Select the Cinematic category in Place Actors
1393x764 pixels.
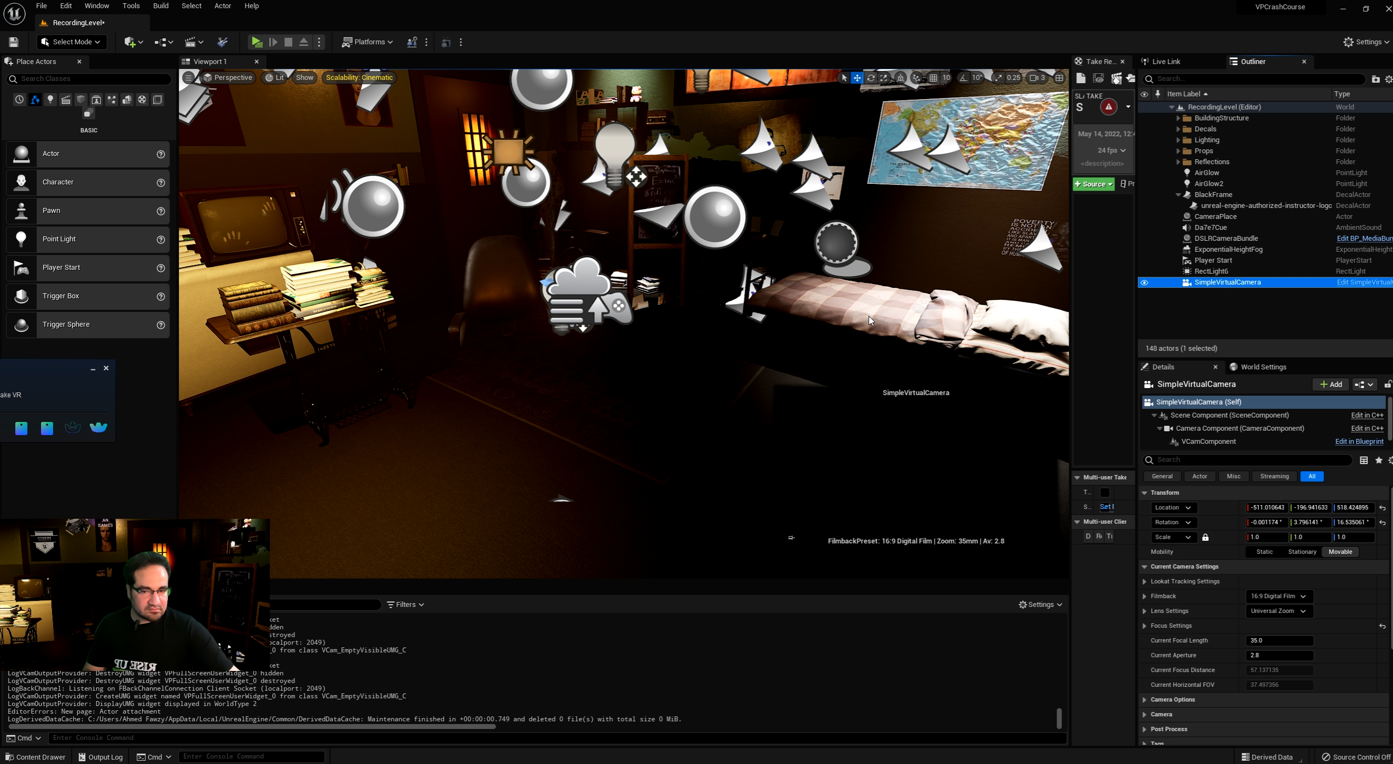[65, 100]
